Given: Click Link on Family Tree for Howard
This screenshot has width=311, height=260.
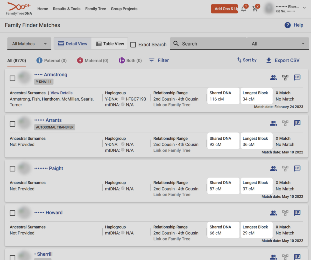Looking at the screenshot, I should pyautogui.click(x=172, y=239).
